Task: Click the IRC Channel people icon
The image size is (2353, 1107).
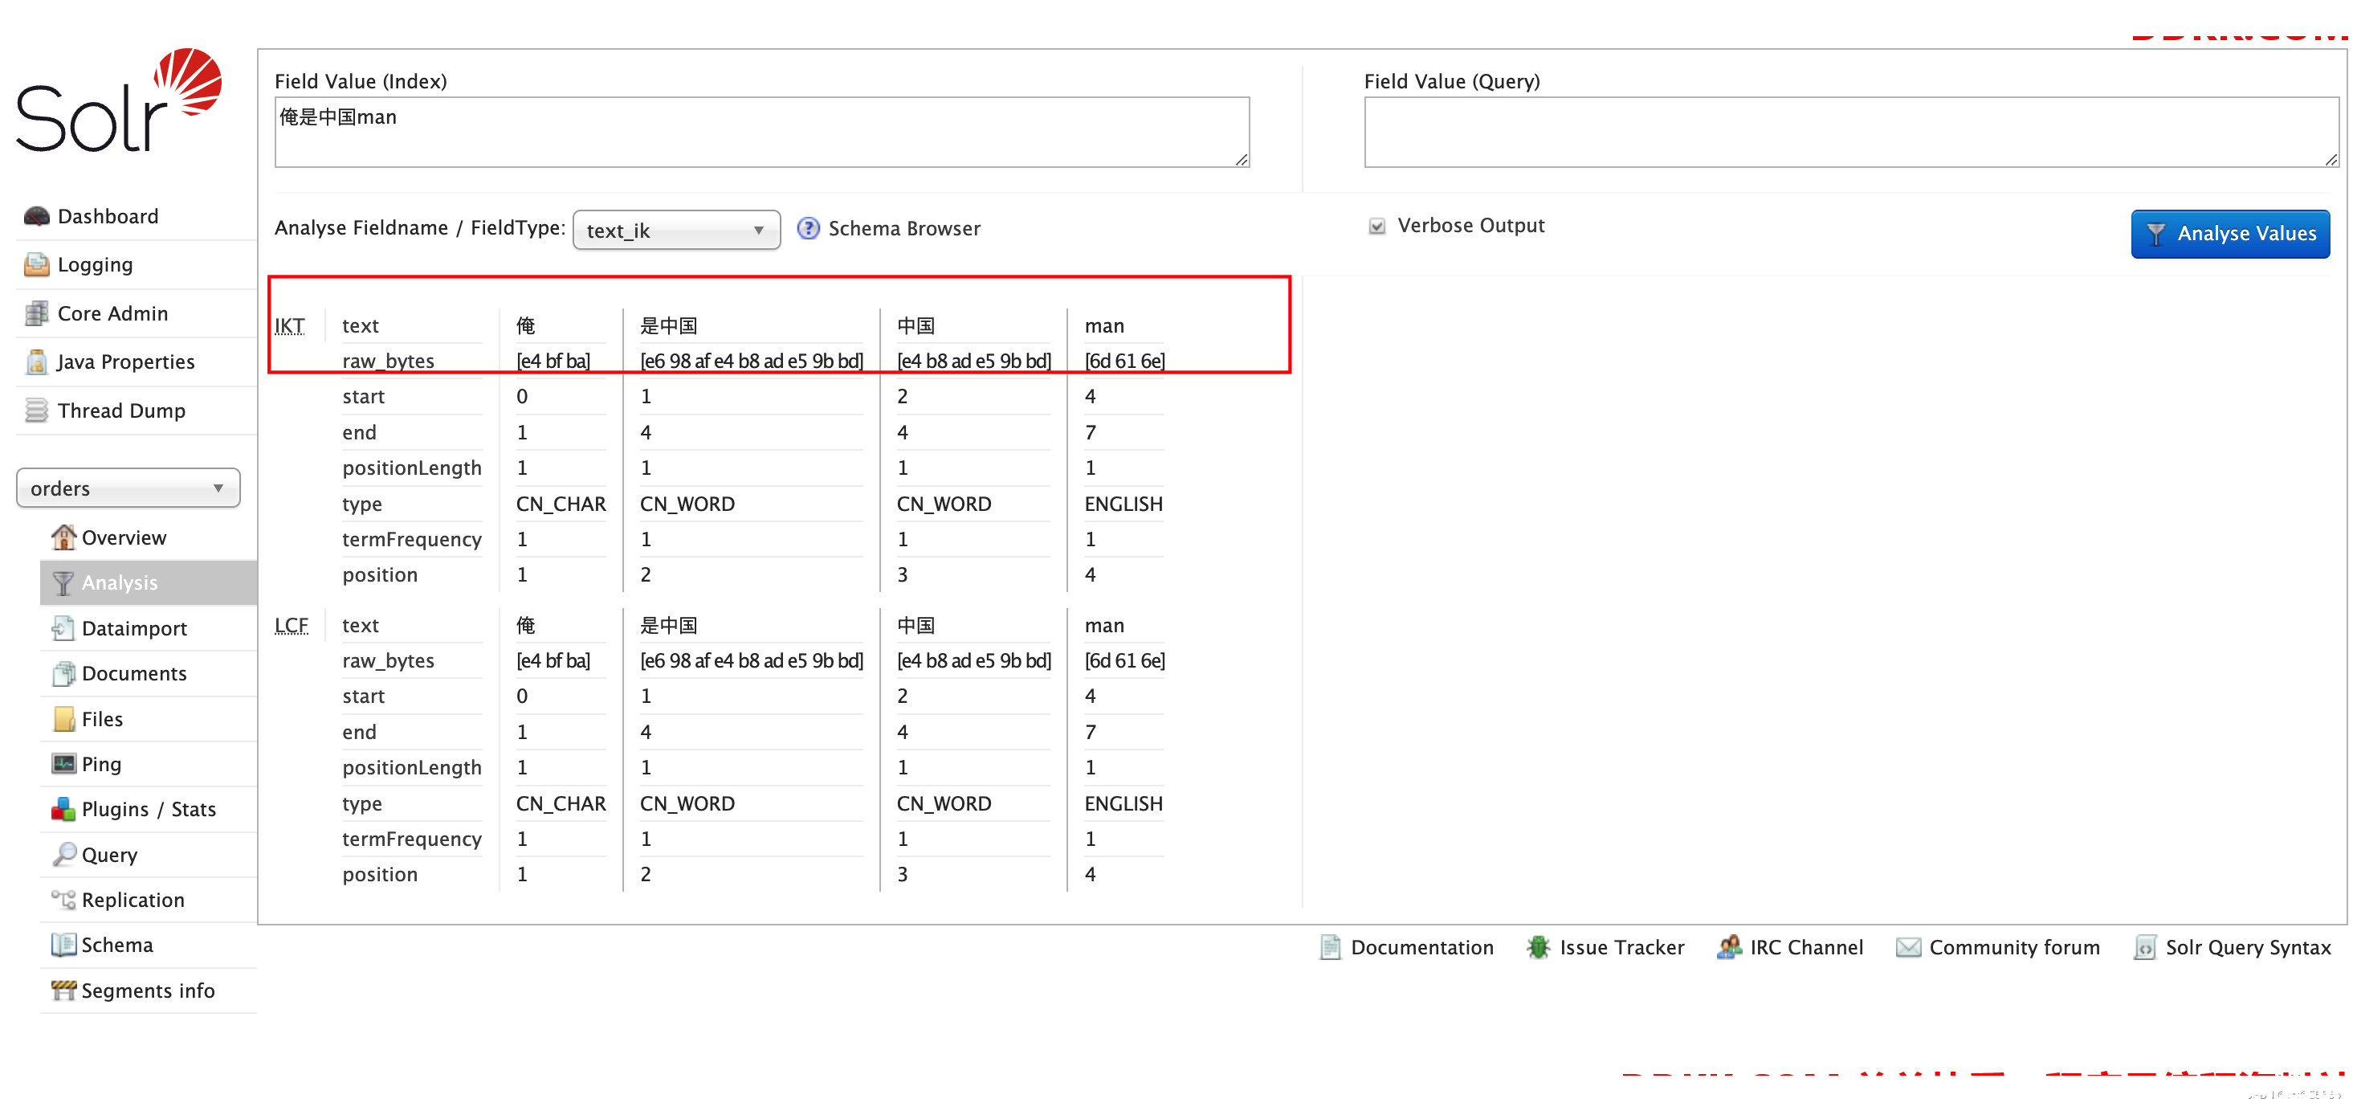Action: pos(1728,947)
